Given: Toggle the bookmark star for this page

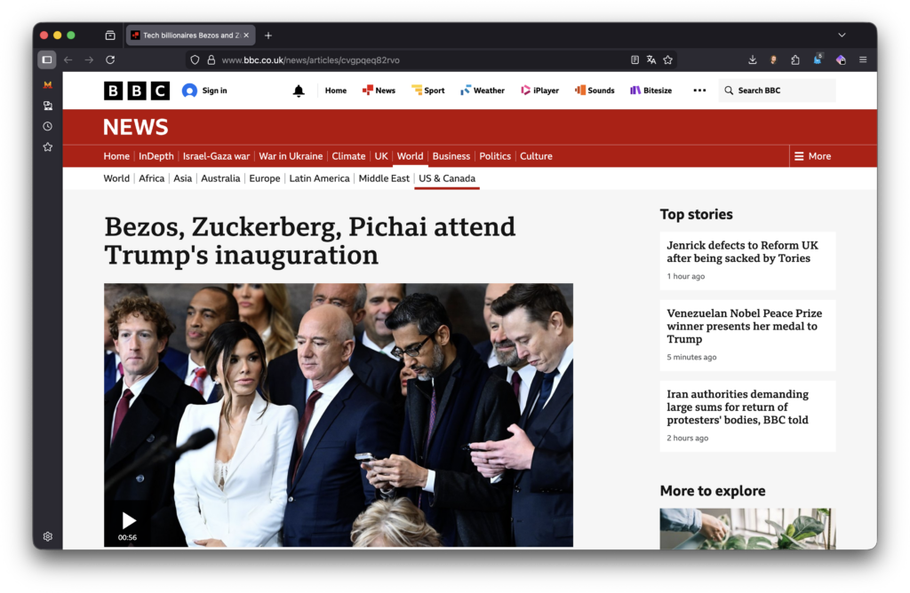Looking at the screenshot, I should click(667, 59).
